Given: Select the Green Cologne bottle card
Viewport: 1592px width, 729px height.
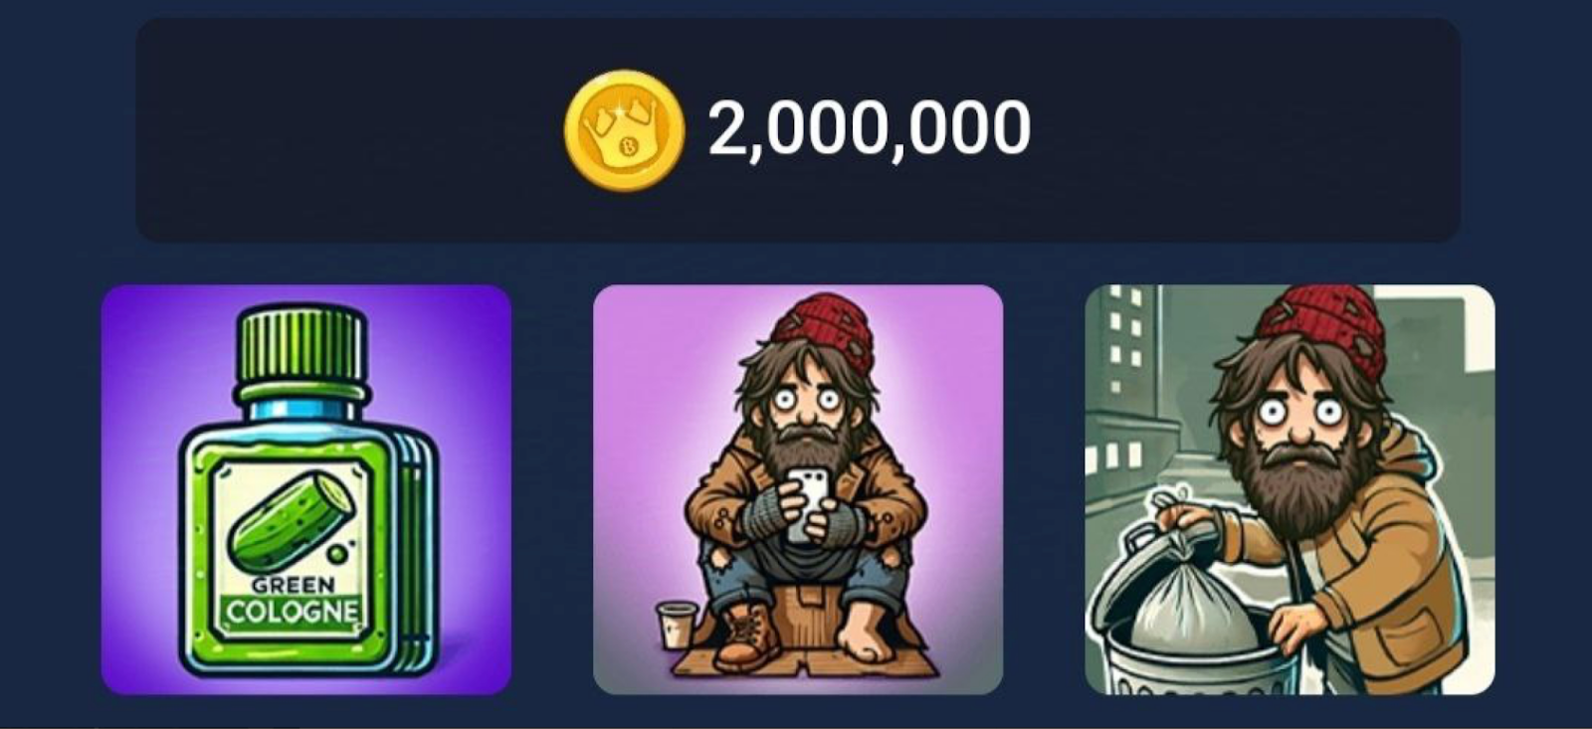Looking at the screenshot, I should pos(306,489).
